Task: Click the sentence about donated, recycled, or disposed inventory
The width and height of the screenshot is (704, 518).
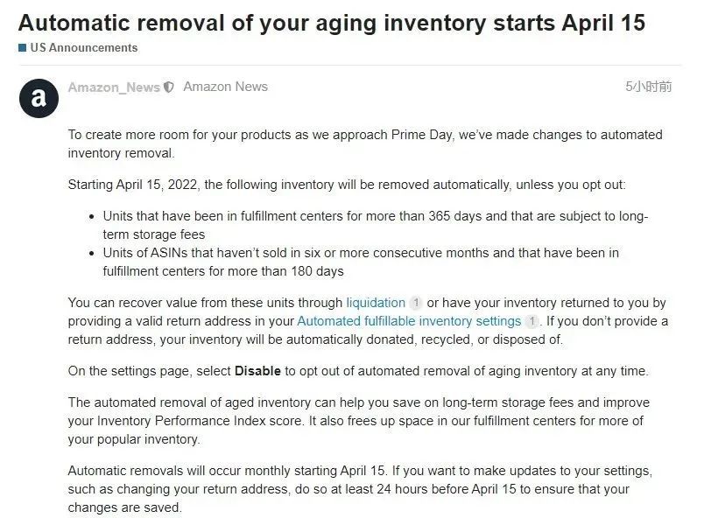Action: coord(315,339)
